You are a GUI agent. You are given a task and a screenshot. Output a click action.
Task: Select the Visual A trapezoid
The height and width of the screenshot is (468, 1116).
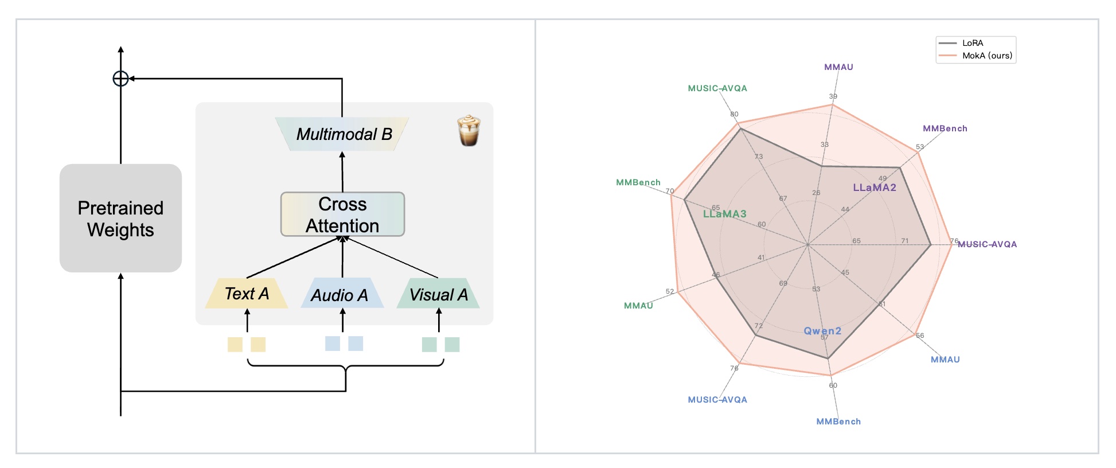(x=438, y=294)
